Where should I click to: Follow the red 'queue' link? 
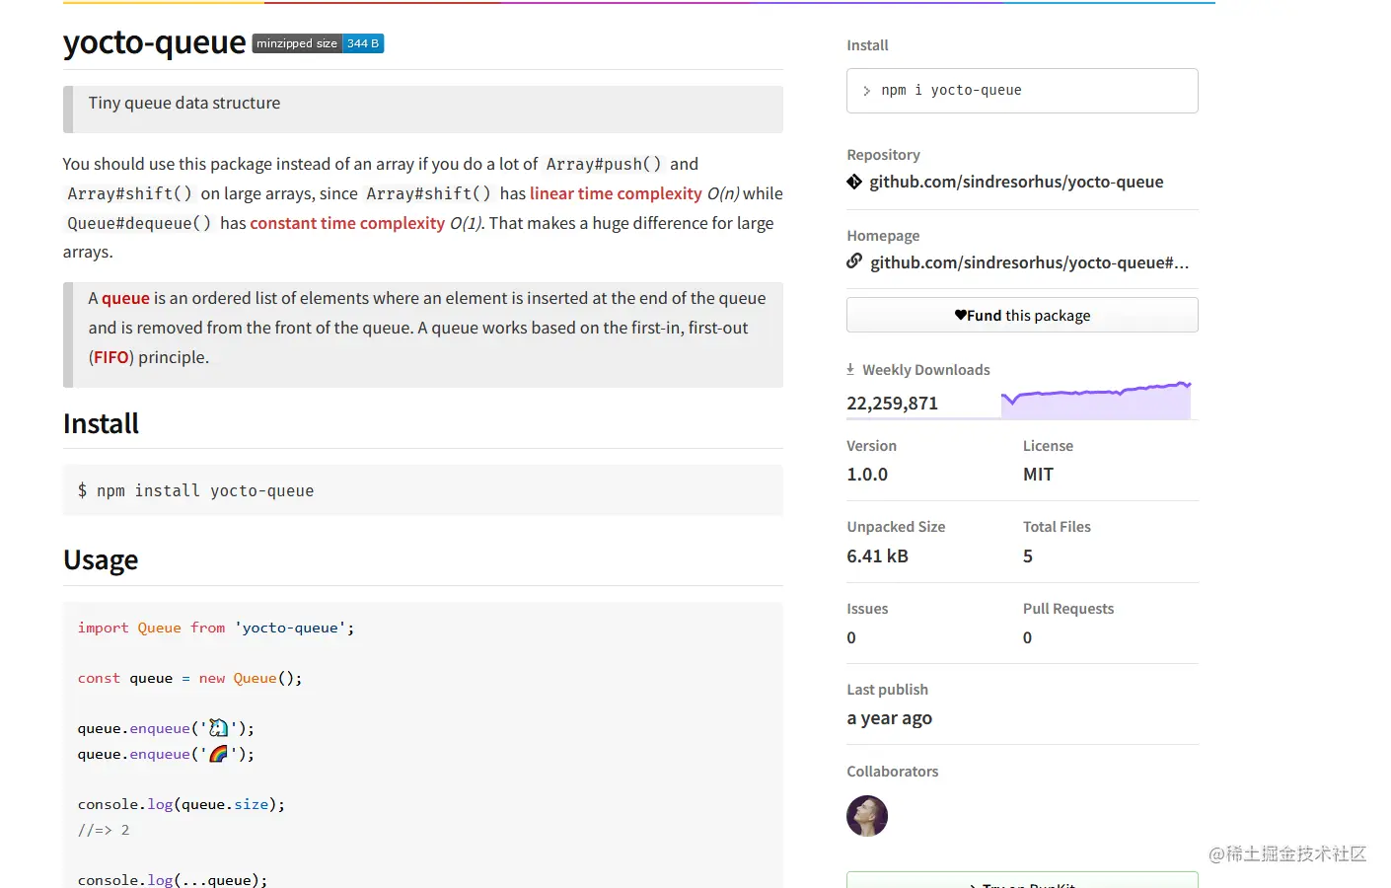[x=125, y=298]
